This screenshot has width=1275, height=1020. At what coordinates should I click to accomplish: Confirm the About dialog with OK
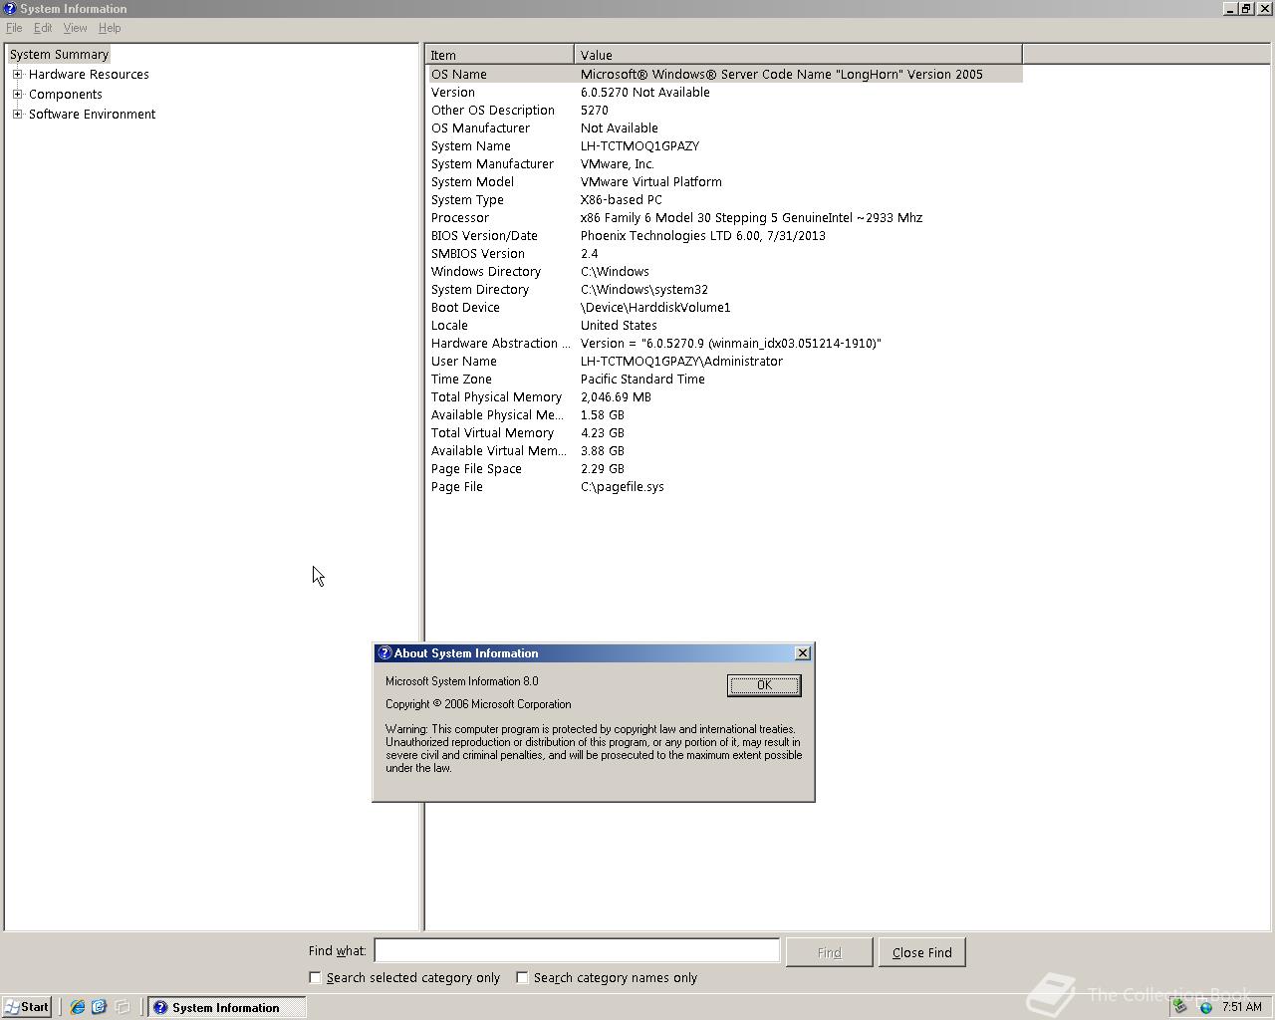tap(764, 685)
